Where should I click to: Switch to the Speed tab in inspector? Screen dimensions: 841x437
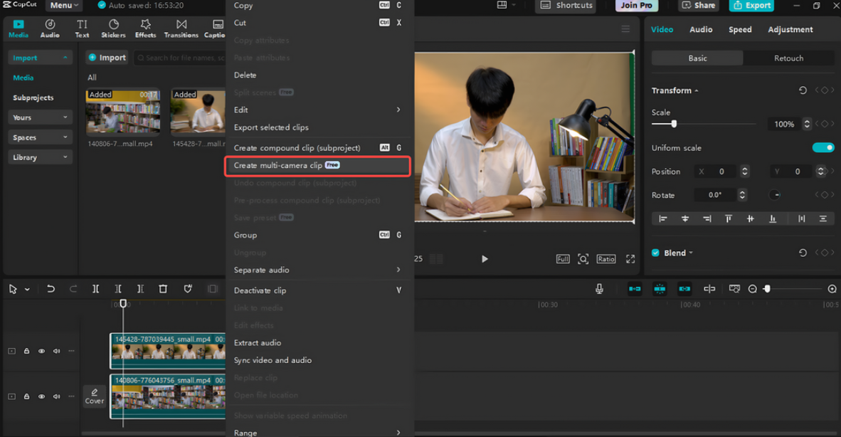740,29
